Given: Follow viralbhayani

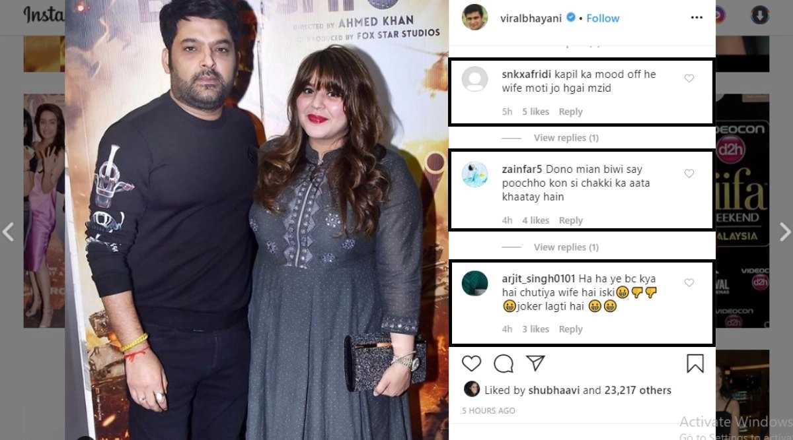Looking at the screenshot, I should tap(603, 18).
